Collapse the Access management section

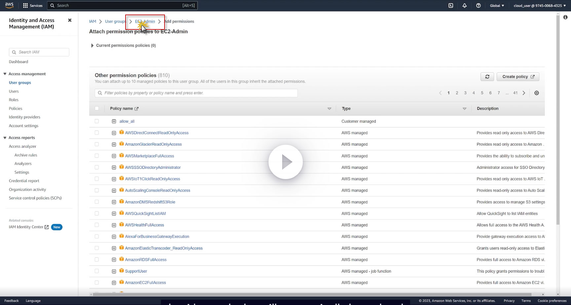pos(5,74)
